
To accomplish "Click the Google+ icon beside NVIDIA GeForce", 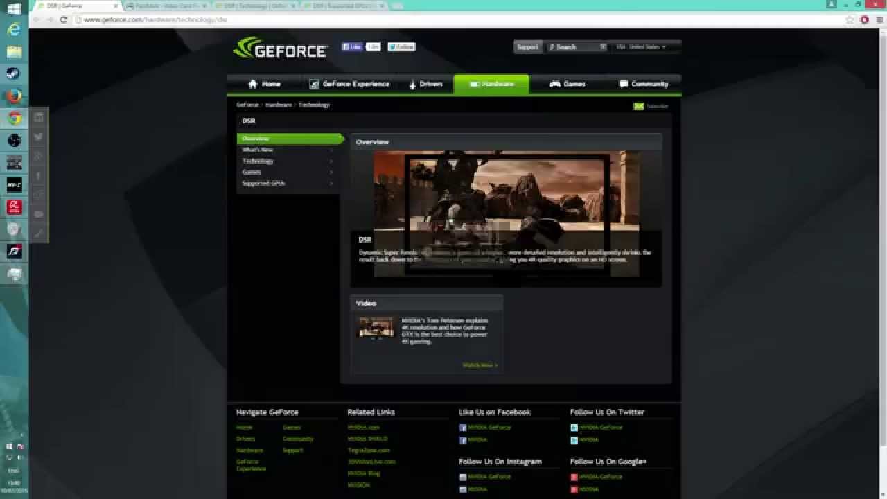I will [574, 477].
